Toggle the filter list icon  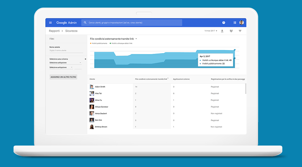tap(240, 31)
